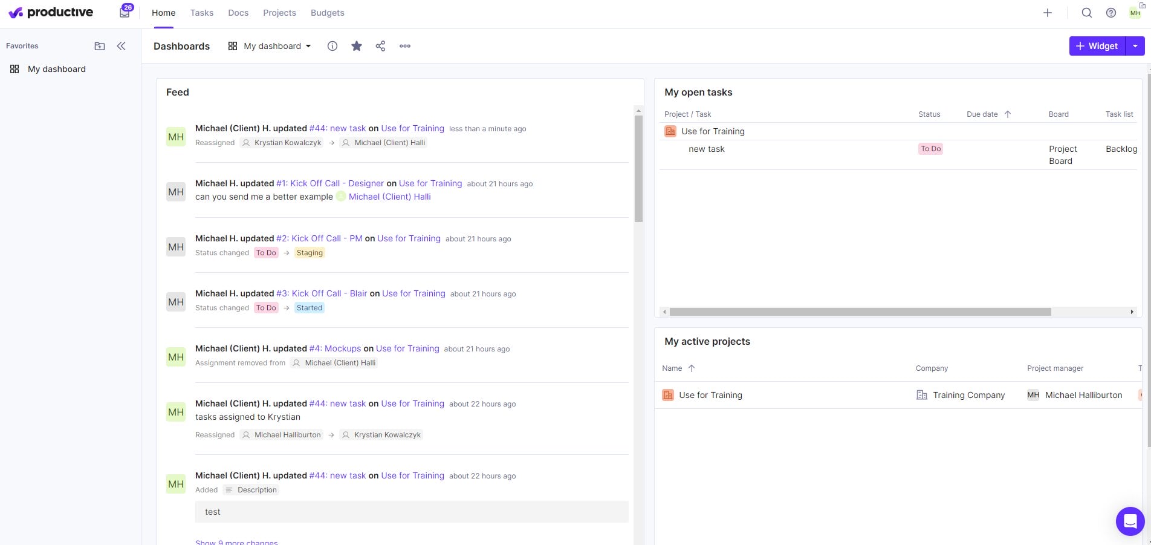Click the Staging status label
The image size is (1151, 545).
(310, 253)
